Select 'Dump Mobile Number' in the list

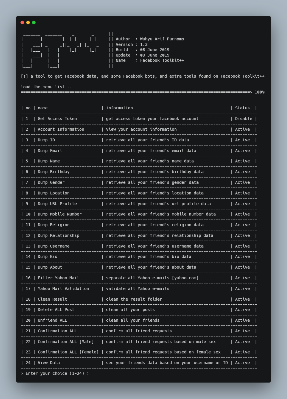[60, 214]
